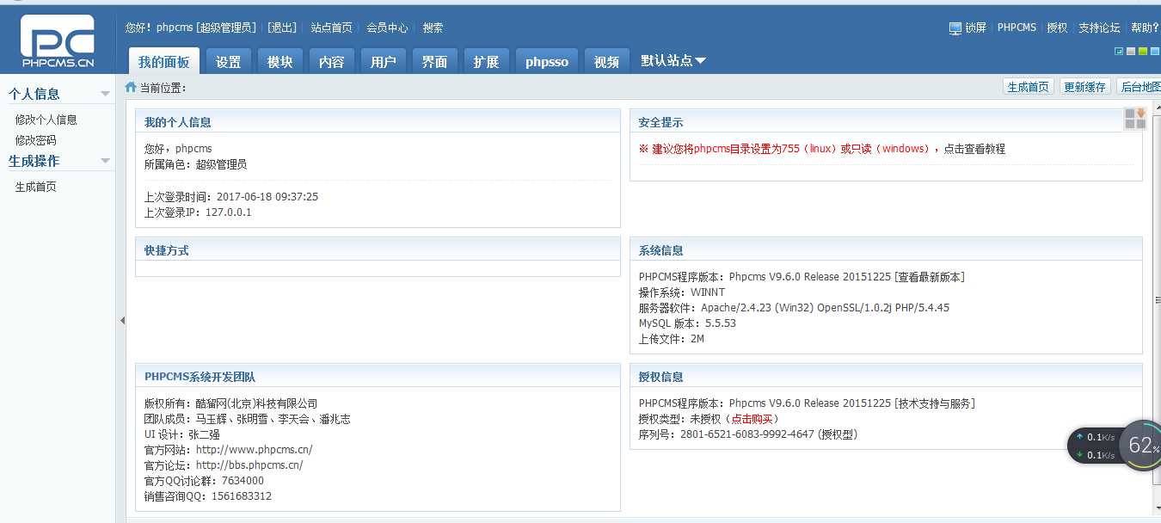Open the 视频 tab

pyautogui.click(x=607, y=61)
